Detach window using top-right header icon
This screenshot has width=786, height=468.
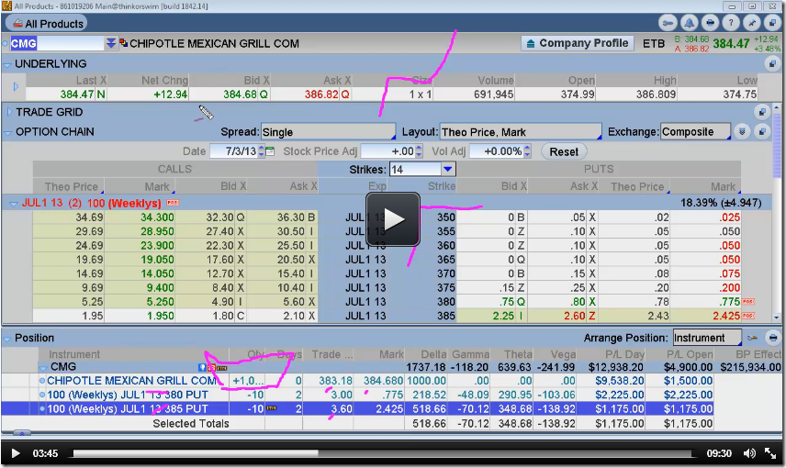[772, 23]
